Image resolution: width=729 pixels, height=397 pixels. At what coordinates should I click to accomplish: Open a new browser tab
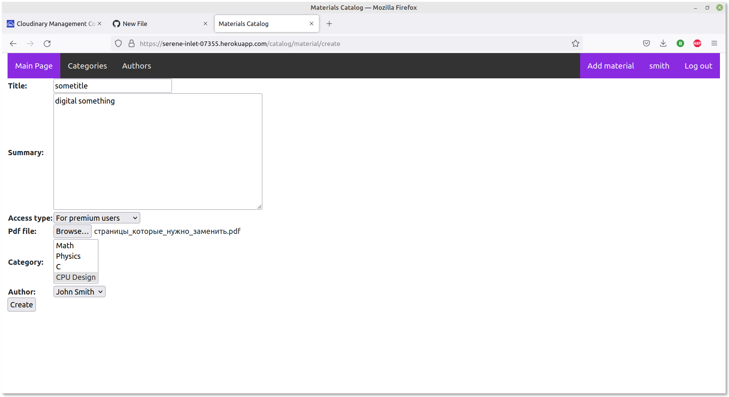(x=329, y=24)
